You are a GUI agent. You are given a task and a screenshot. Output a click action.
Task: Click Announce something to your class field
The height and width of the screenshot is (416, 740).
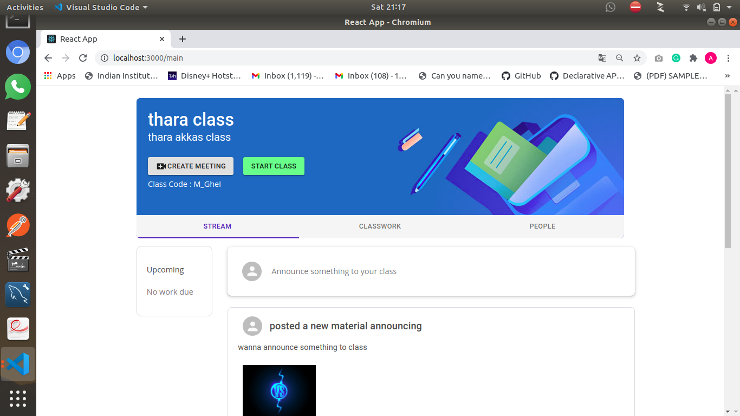coord(431,271)
